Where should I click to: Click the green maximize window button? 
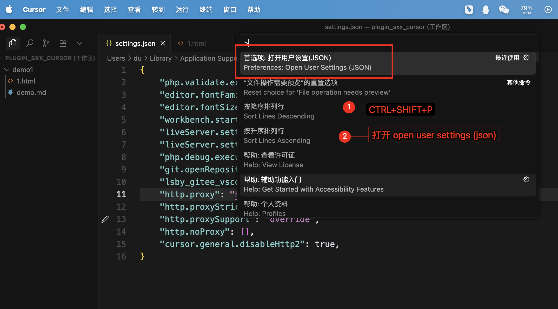[x=23, y=27]
